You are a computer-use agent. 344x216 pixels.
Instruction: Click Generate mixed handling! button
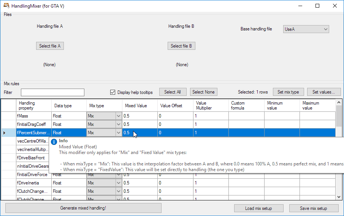point(83,208)
